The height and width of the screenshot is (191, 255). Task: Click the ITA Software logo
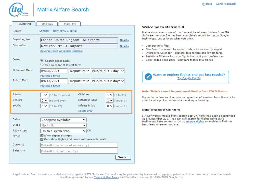coord(19,10)
